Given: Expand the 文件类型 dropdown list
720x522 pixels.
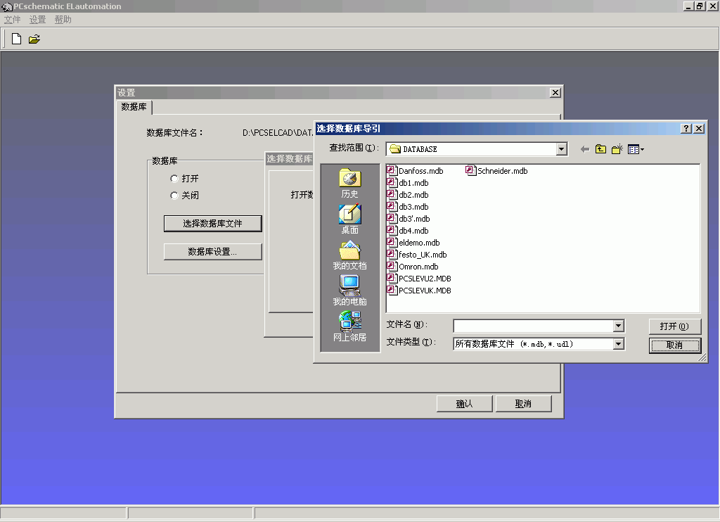Looking at the screenshot, I should click(x=618, y=344).
